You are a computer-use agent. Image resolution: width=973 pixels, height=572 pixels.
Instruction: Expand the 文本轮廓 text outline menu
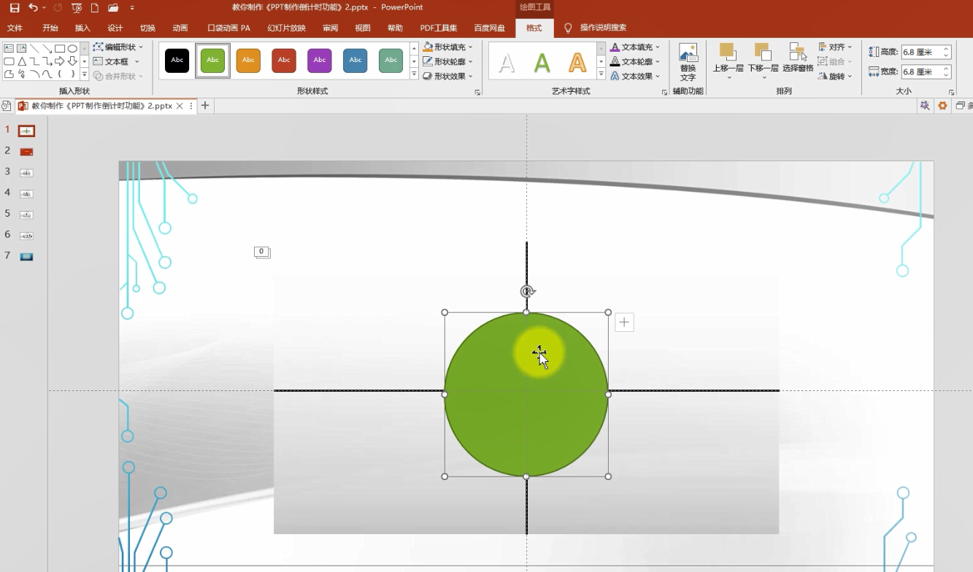pos(635,62)
